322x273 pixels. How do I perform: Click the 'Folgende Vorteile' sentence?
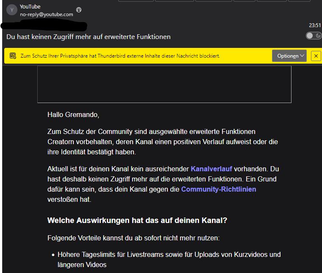point(133,238)
